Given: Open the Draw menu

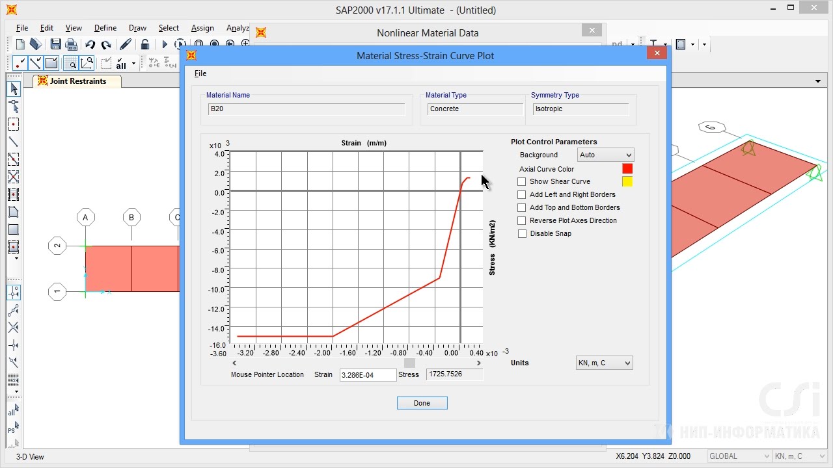Looking at the screenshot, I should click(x=137, y=28).
